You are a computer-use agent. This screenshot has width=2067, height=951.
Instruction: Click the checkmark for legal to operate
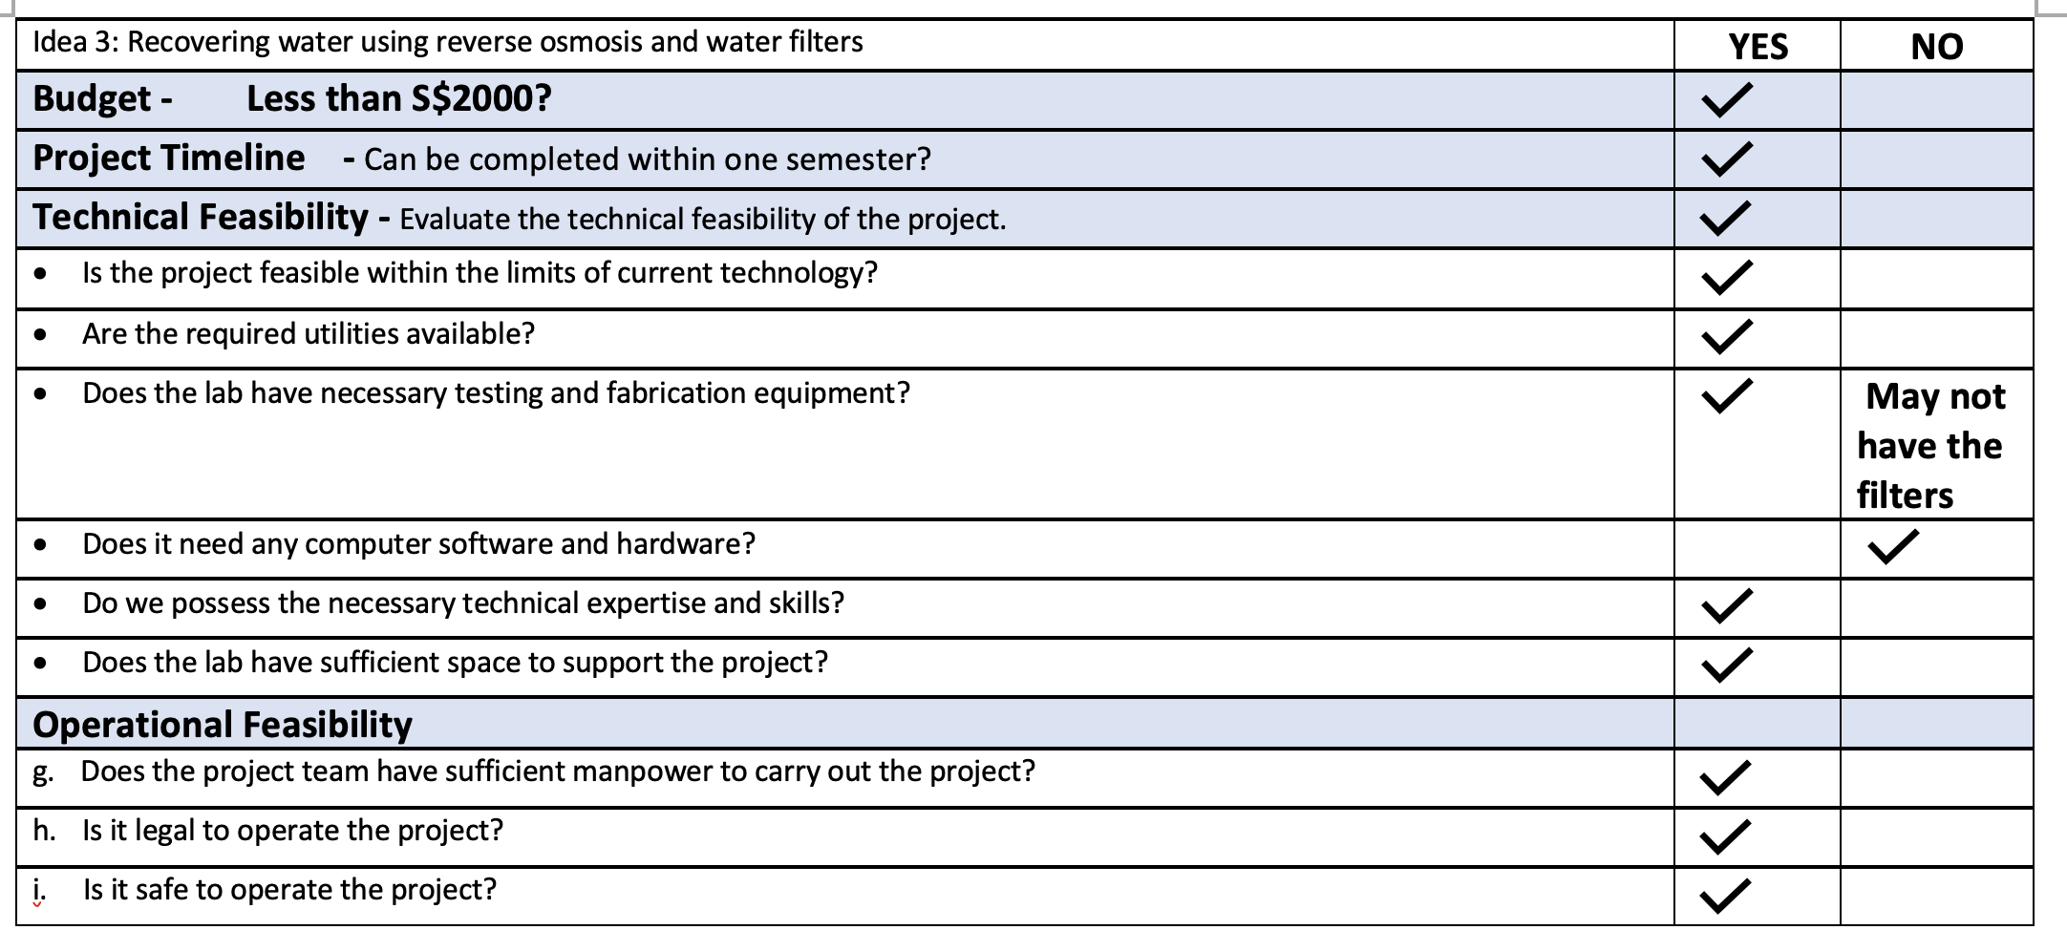tap(1726, 836)
